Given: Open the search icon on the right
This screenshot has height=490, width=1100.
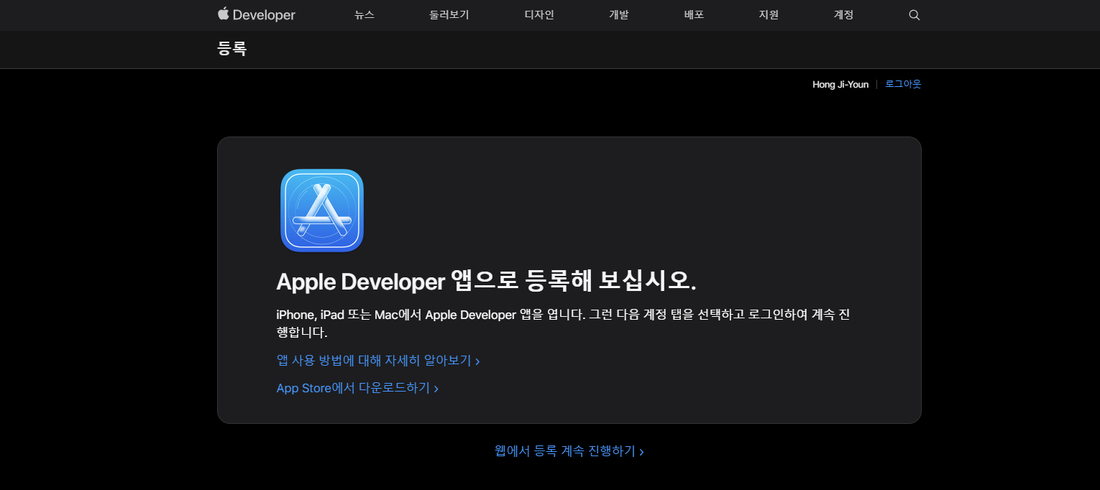Looking at the screenshot, I should pyautogui.click(x=914, y=14).
